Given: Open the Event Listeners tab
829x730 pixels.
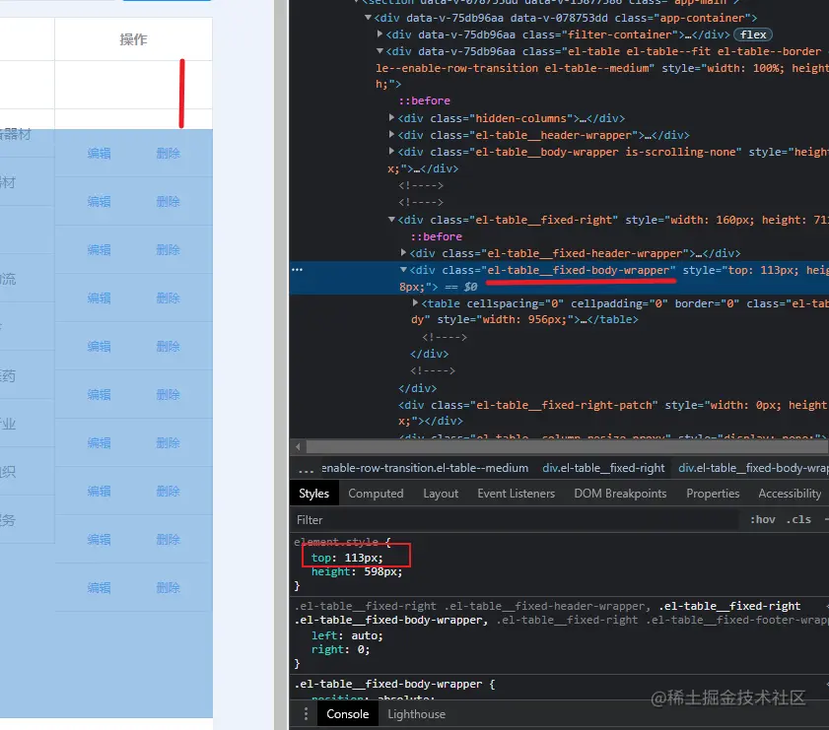Looking at the screenshot, I should point(516,493).
